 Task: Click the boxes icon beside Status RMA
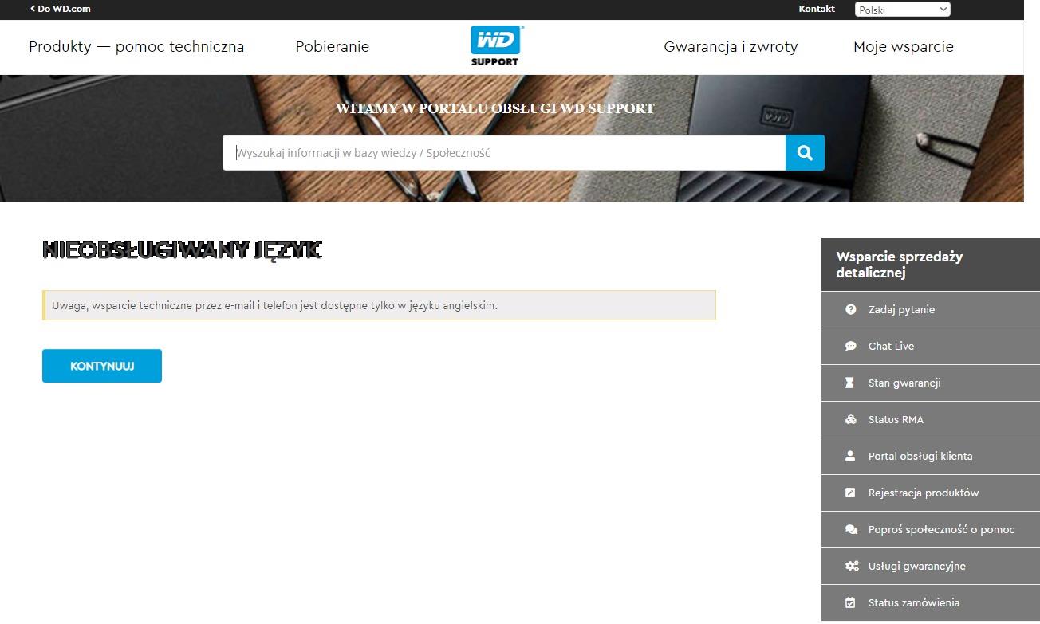(850, 419)
